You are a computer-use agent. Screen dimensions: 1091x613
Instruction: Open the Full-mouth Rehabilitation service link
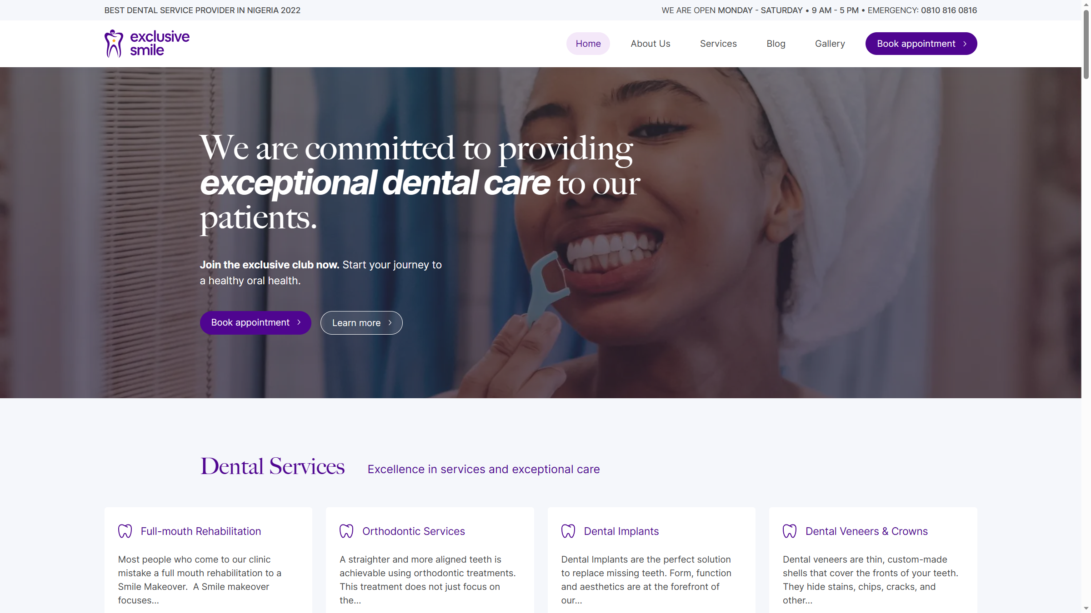point(201,531)
